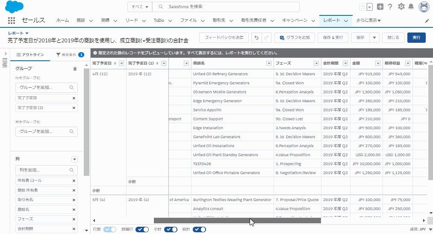Open the 取引先 navigation tab
433x234 pixels.
click(x=219, y=21)
